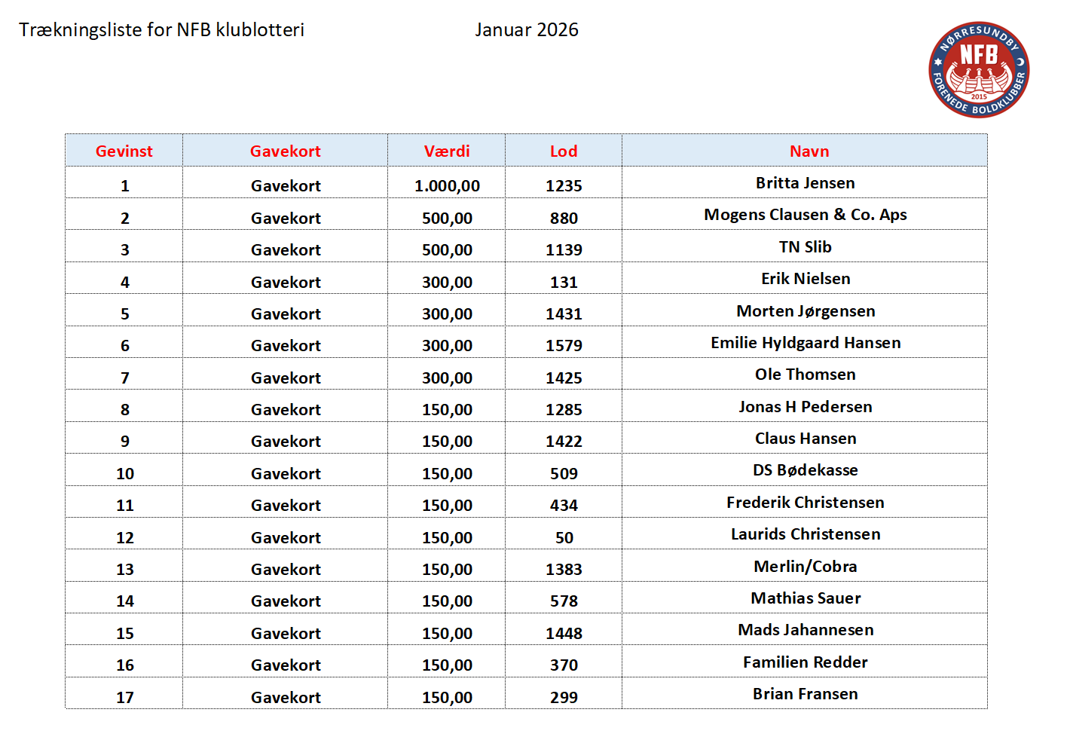1067x740 pixels.
Task: Select the 'Familien Redder' name cell
Action: [x=805, y=662]
